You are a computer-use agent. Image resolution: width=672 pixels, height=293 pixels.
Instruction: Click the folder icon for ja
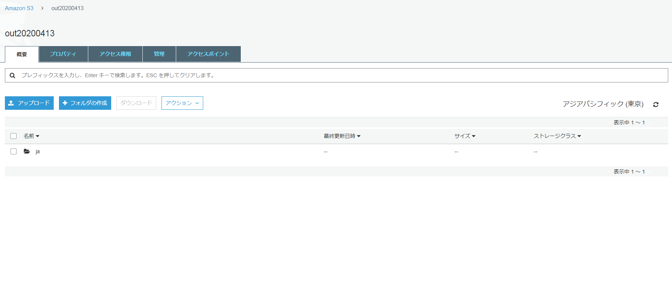(x=27, y=151)
